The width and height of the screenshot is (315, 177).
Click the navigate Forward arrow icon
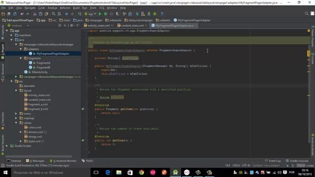tap(72, 14)
